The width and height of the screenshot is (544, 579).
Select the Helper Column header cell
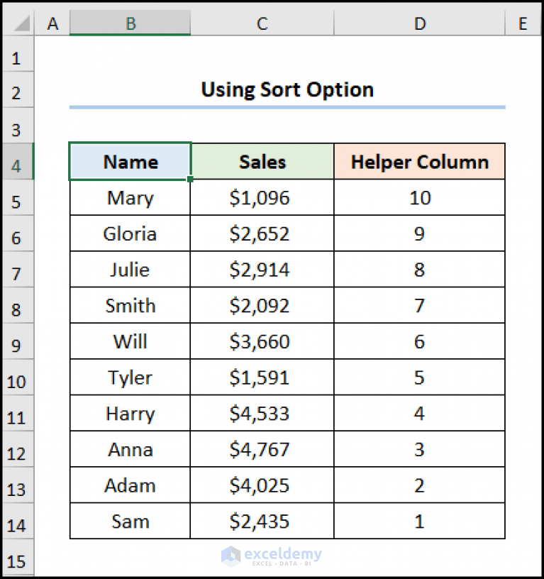pos(419,162)
